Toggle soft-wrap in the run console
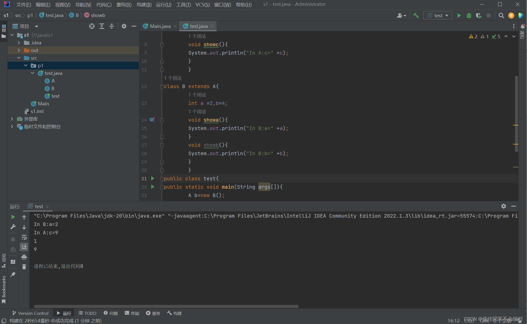Viewport: 527px width, 324px height. point(24,237)
